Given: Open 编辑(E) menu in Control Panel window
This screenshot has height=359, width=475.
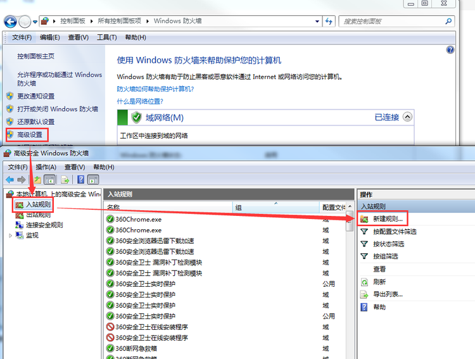Looking at the screenshot, I should pos(49,37).
